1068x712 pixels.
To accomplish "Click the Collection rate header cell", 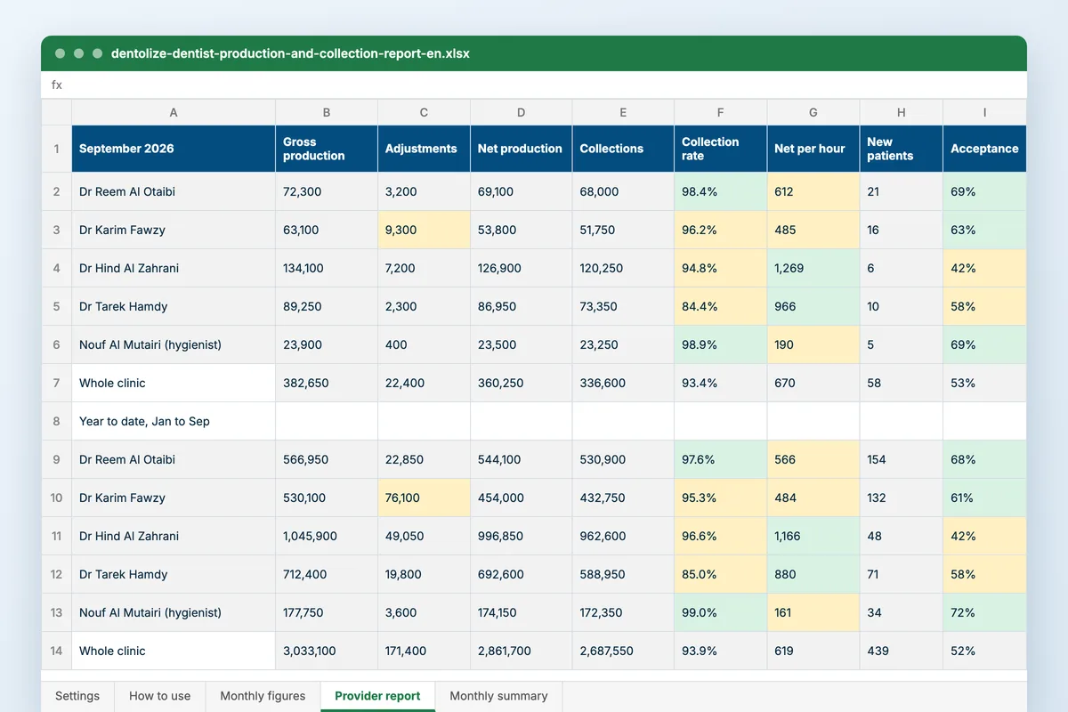I will (x=720, y=149).
